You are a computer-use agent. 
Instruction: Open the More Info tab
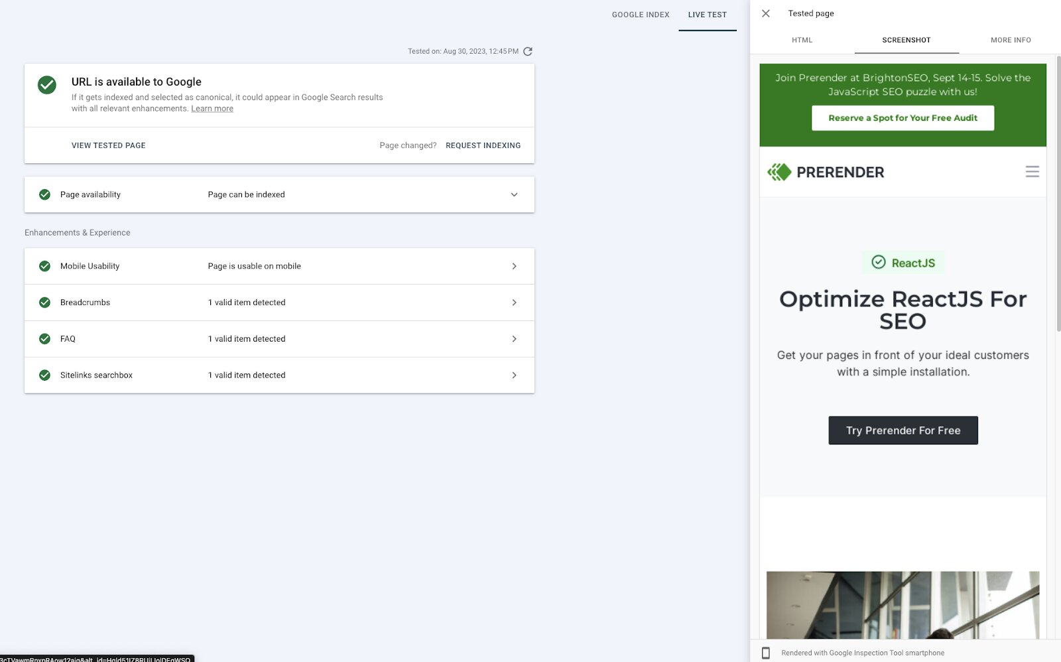tap(1011, 40)
